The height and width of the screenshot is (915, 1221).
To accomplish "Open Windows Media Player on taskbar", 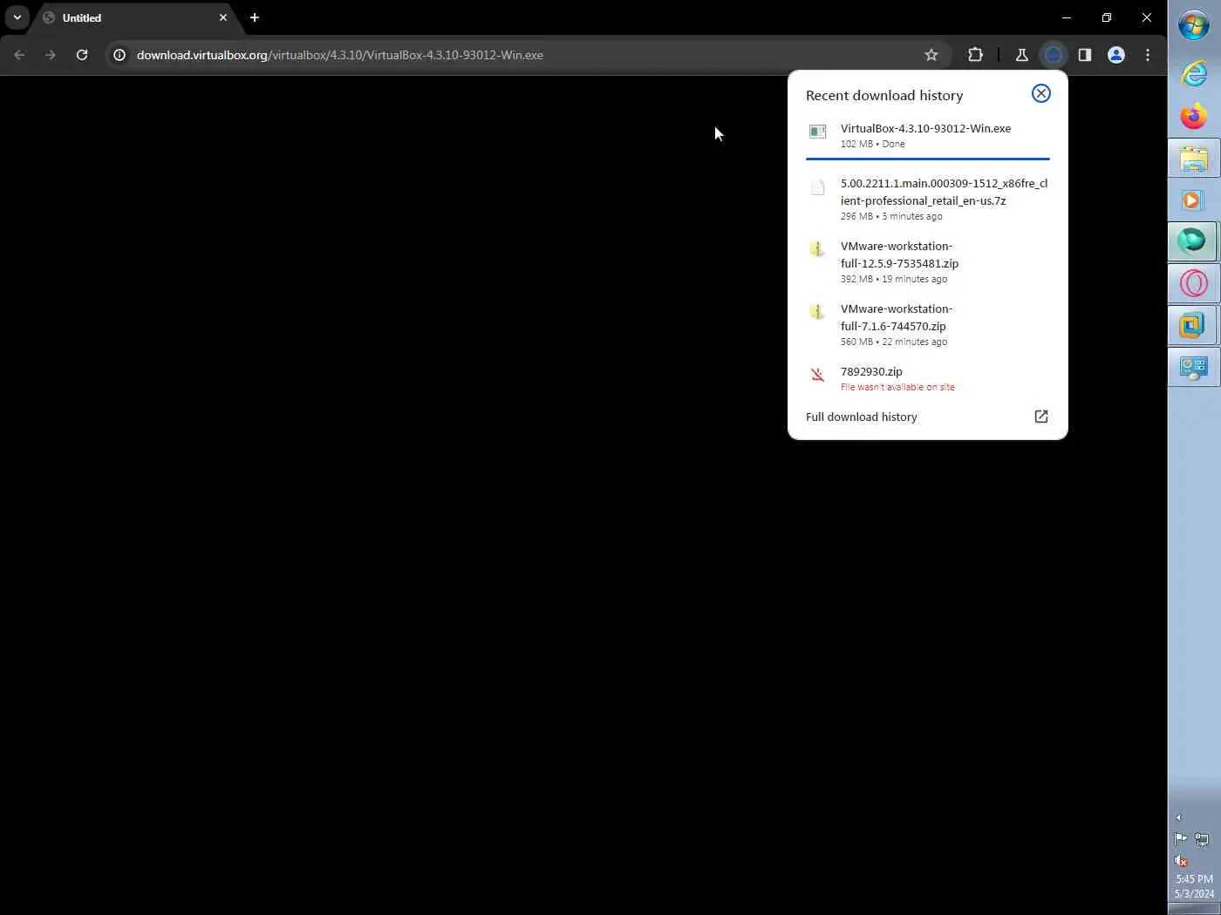I will (x=1194, y=200).
